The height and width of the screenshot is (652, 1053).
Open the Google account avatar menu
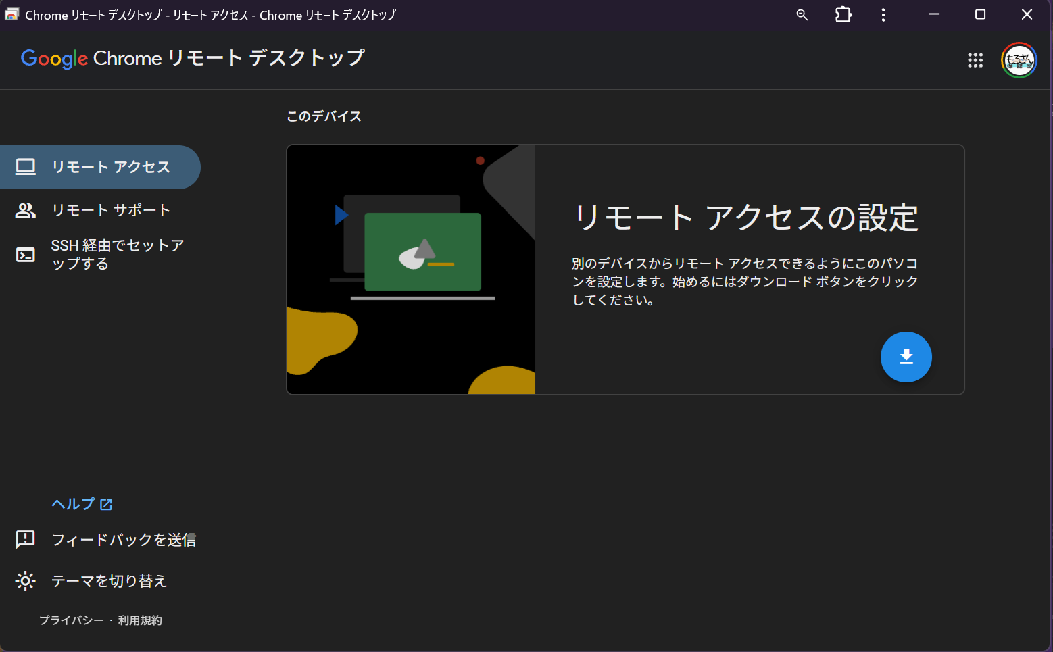click(1019, 60)
